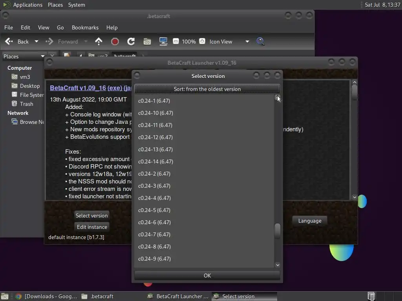Go back in file manager toolbar
Viewport: 402px width, 301px height.
(17, 42)
